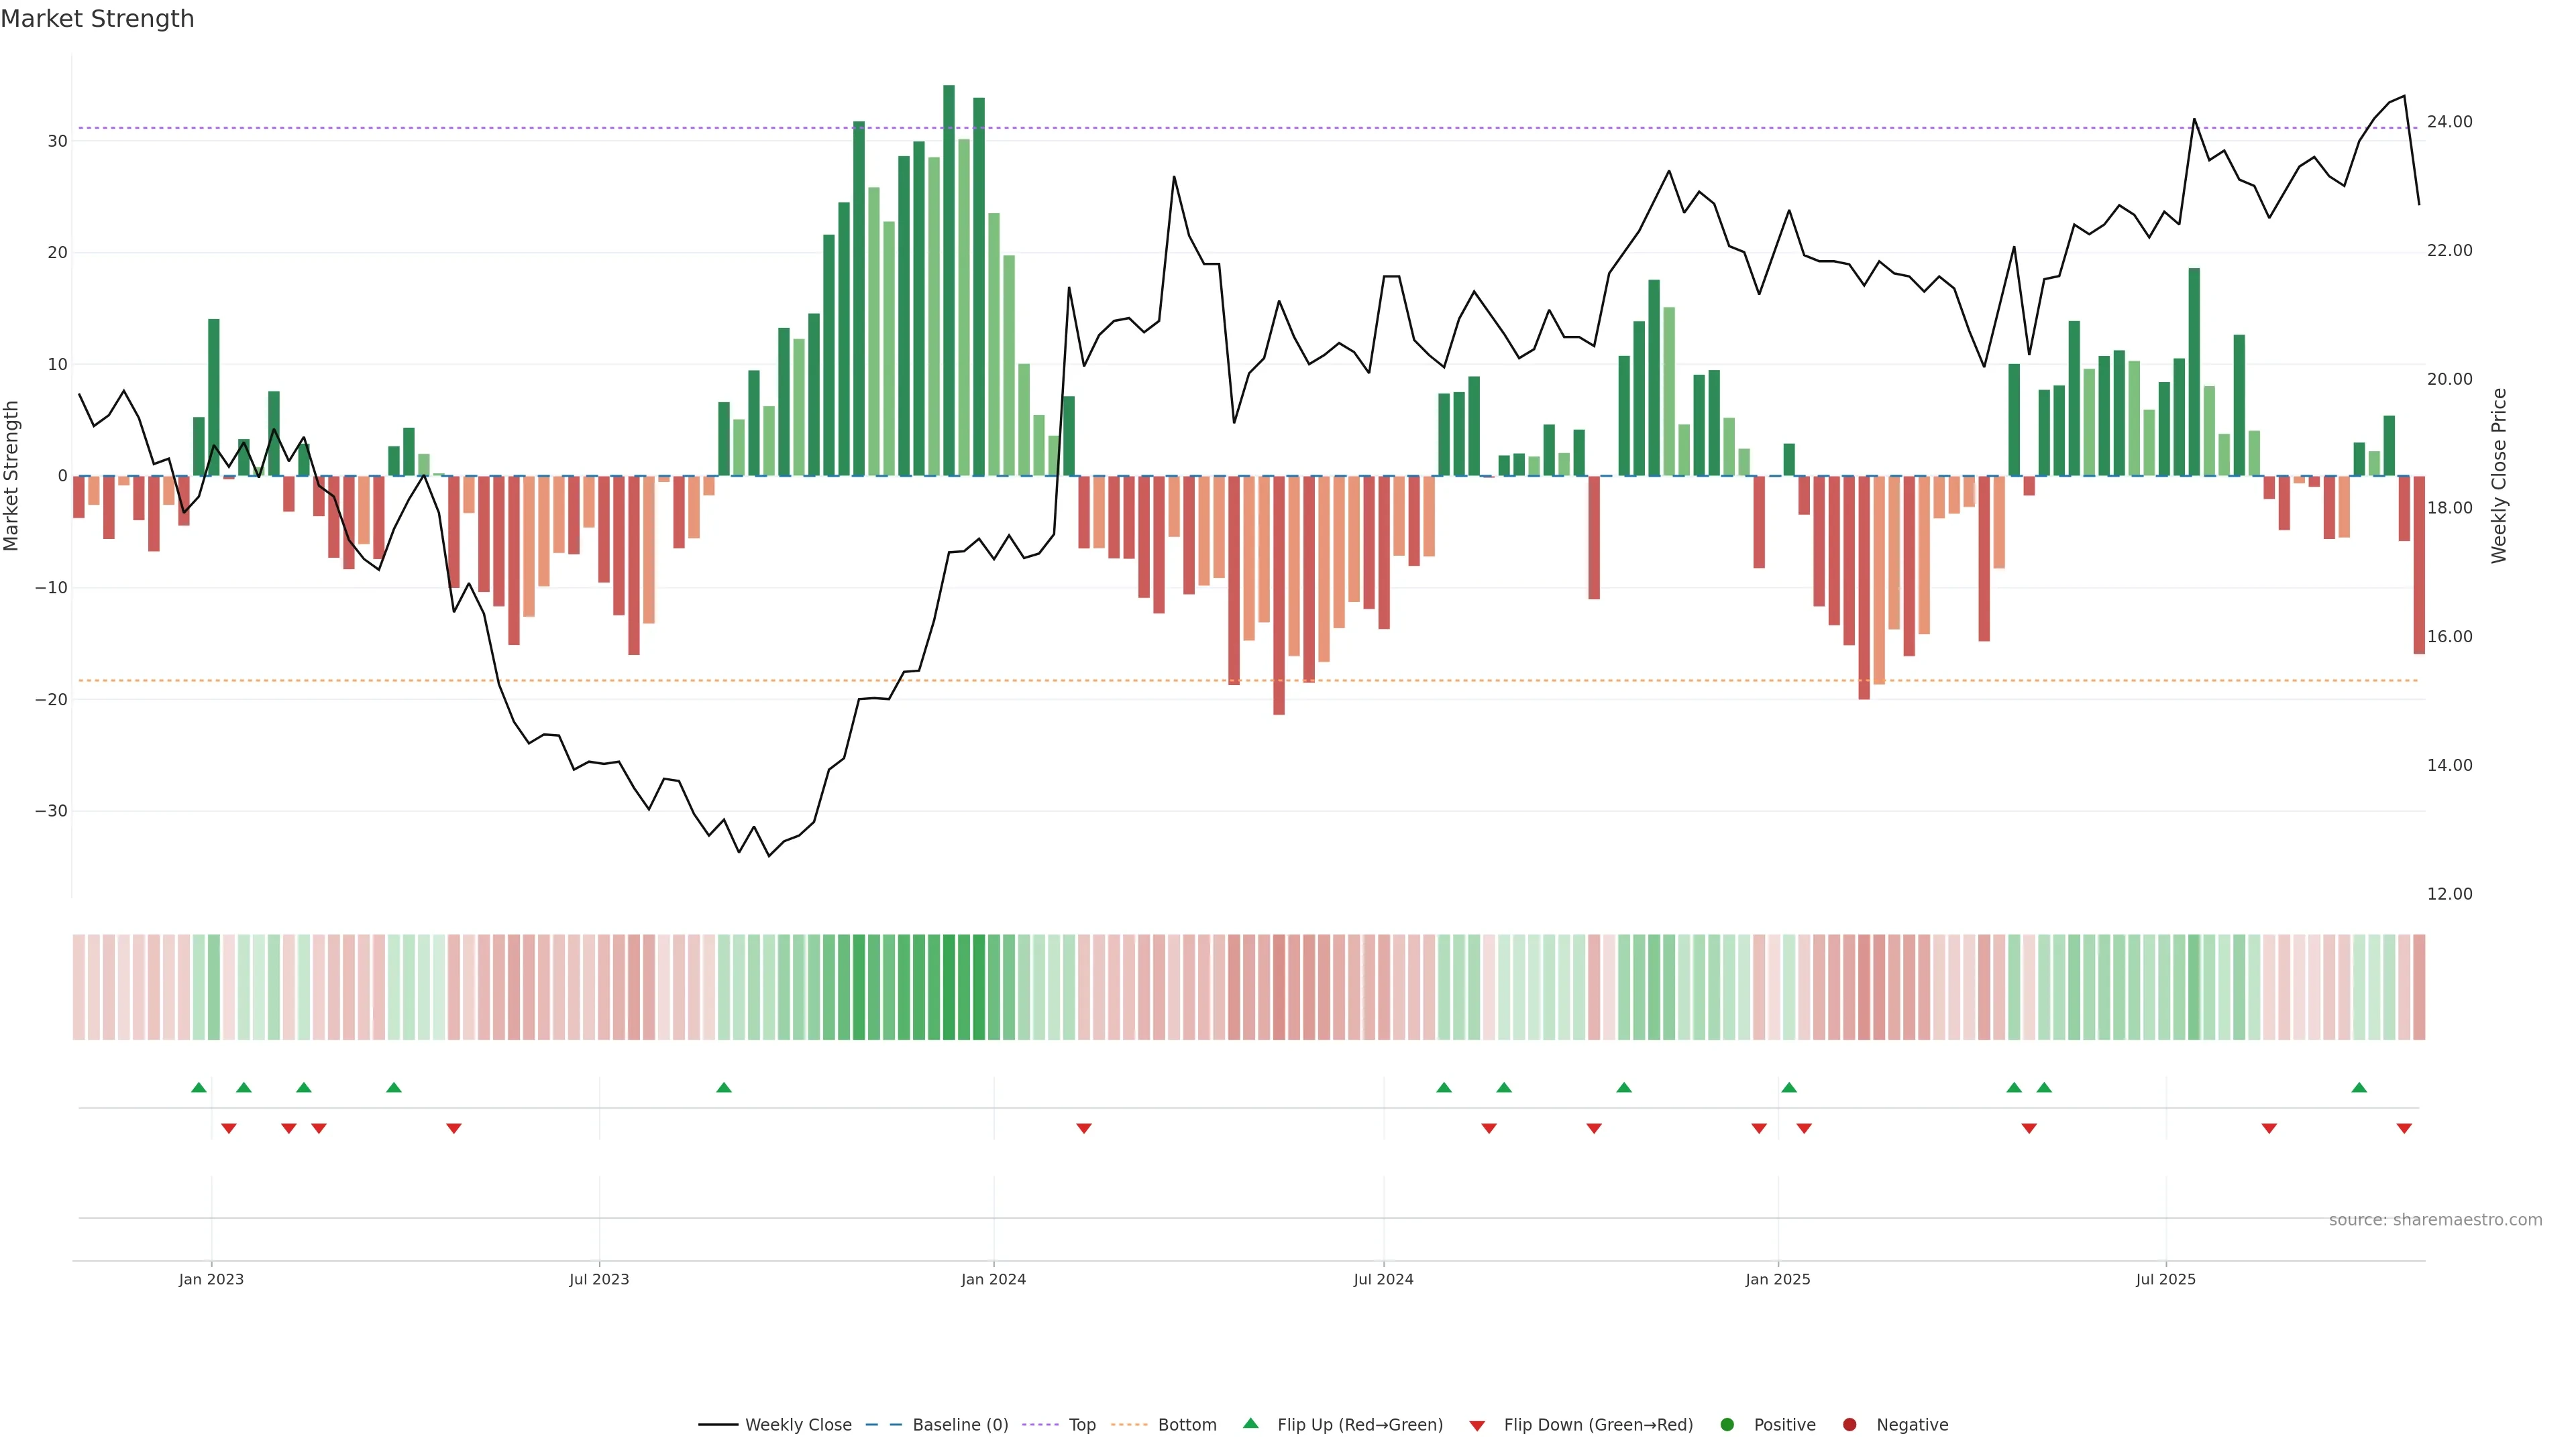Click the Jan 2024 x-axis label
This screenshot has width=2576, height=1448.
pyautogui.click(x=993, y=1279)
